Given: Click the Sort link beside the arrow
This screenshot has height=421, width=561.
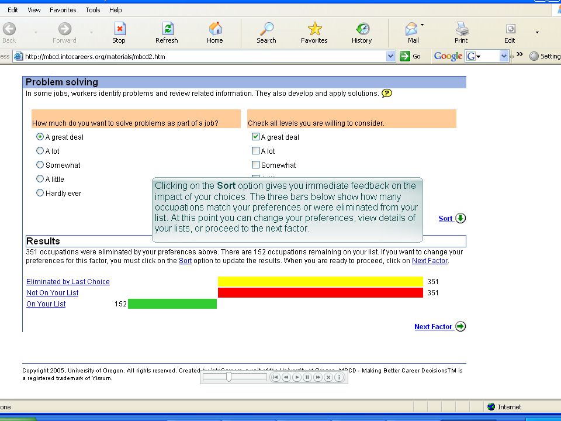Looking at the screenshot, I should (x=445, y=218).
